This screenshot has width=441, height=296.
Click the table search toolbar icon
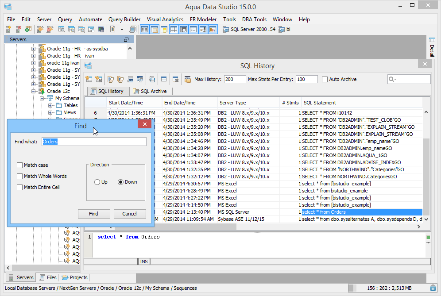pyautogui.click(x=62, y=29)
